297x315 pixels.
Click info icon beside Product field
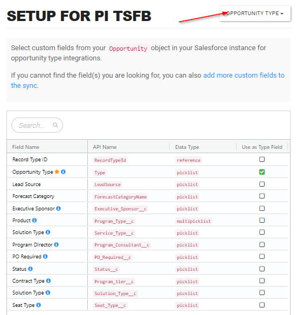coord(34,220)
